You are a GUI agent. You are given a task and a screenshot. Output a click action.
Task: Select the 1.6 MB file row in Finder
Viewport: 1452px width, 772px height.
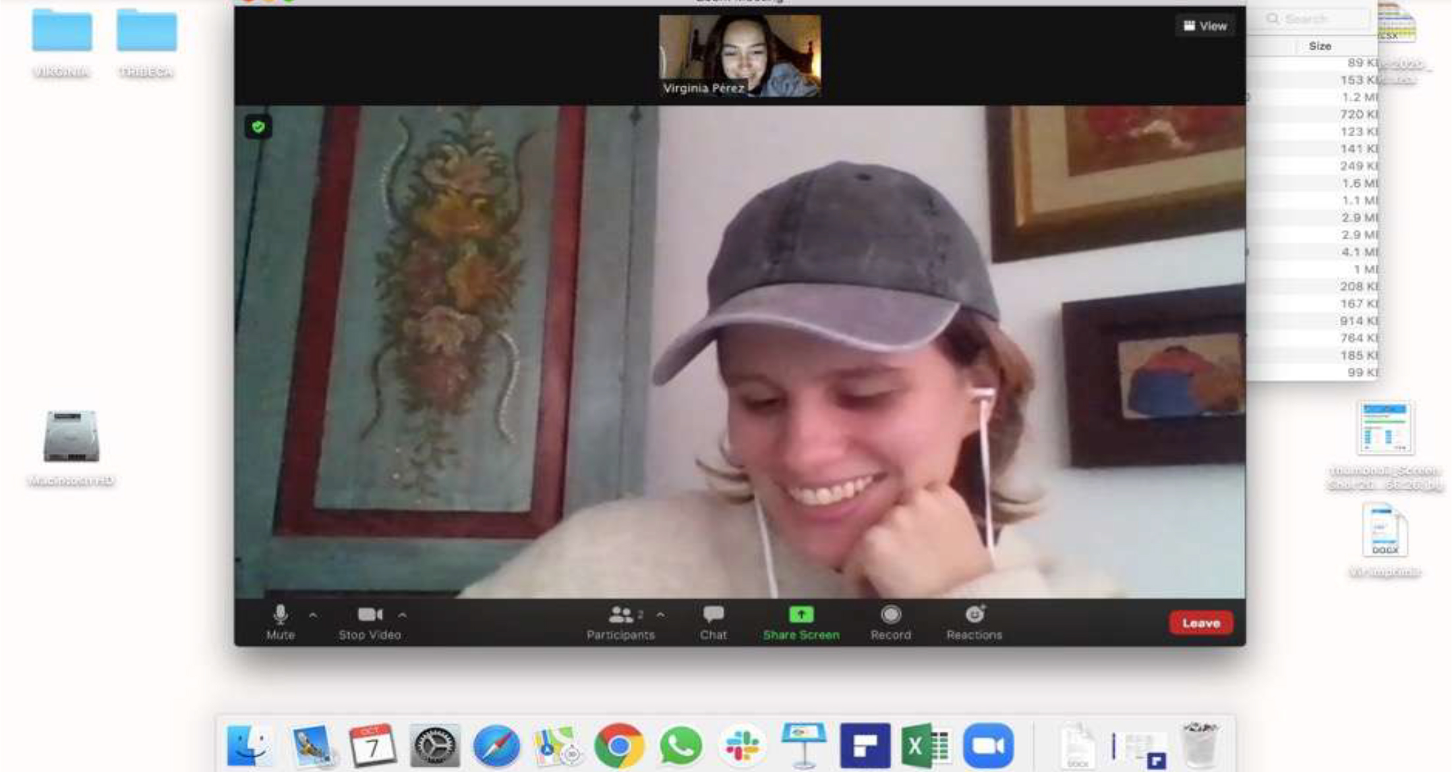pos(1312,182)
